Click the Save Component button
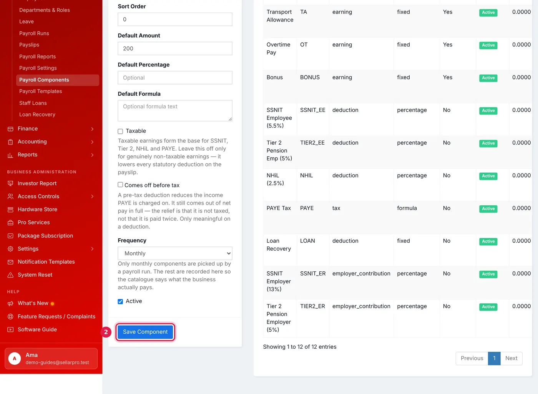 (x=145, y=332)
